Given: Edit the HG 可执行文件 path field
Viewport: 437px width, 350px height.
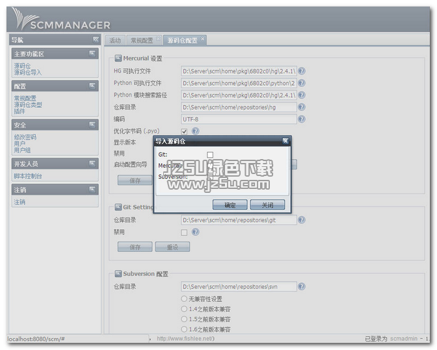Looking at the screenshot, I should coord(239,71).
